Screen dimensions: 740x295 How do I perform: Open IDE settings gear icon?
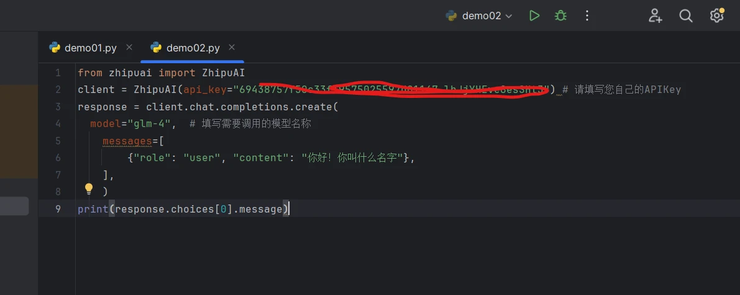point(717,15)
